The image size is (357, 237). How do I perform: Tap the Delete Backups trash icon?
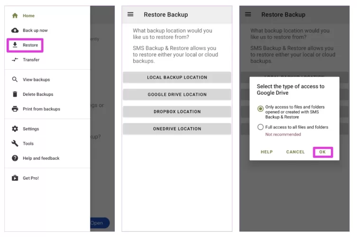(x=15, y=94)
